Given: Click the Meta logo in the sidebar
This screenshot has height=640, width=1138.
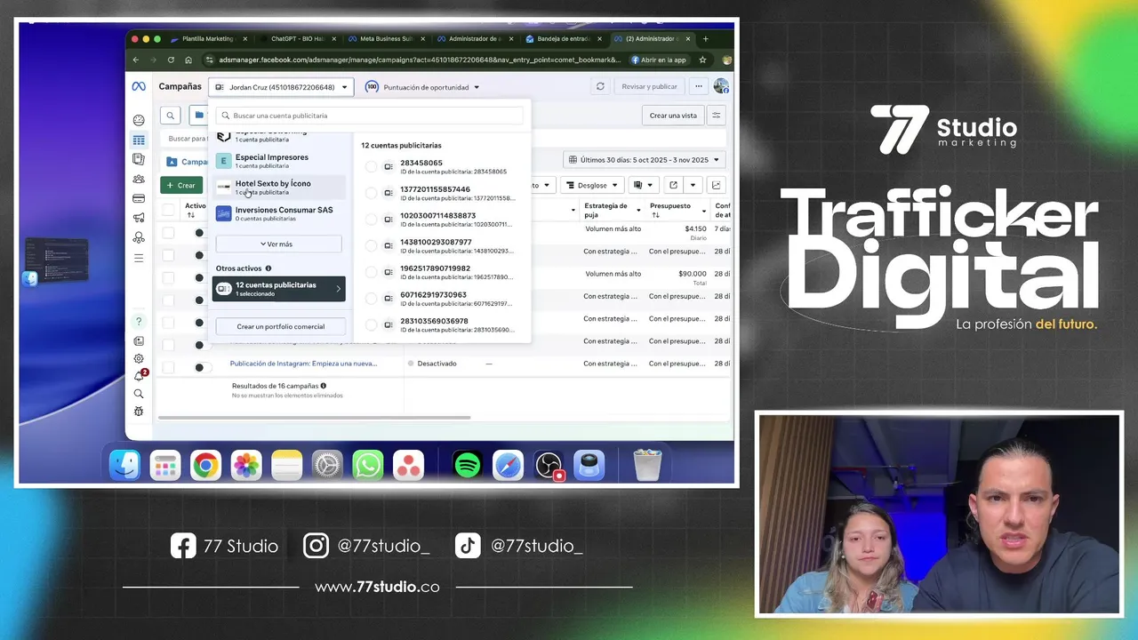Looking at the screenshot, I should [x=139, y=87].
